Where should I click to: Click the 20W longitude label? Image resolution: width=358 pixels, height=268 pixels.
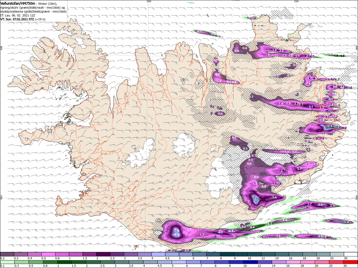click(x=149, y=1)
